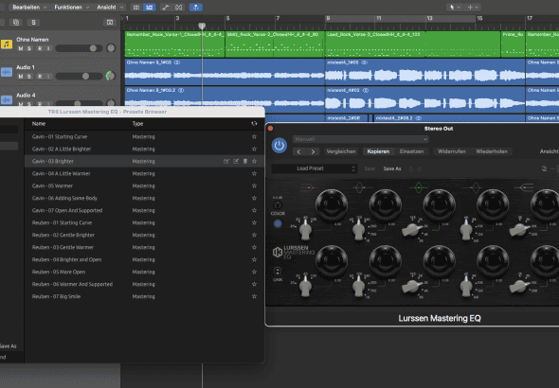Click the Einsetzen button
The height and width of the screenshot is (388, 559).
tap(411, 151)
